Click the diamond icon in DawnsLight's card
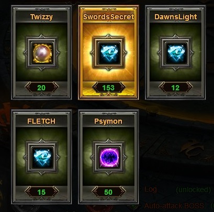214x212 pixels. (x=175, y=53)
